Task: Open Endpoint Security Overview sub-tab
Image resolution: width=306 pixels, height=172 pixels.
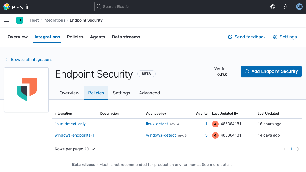Action: 69,93
